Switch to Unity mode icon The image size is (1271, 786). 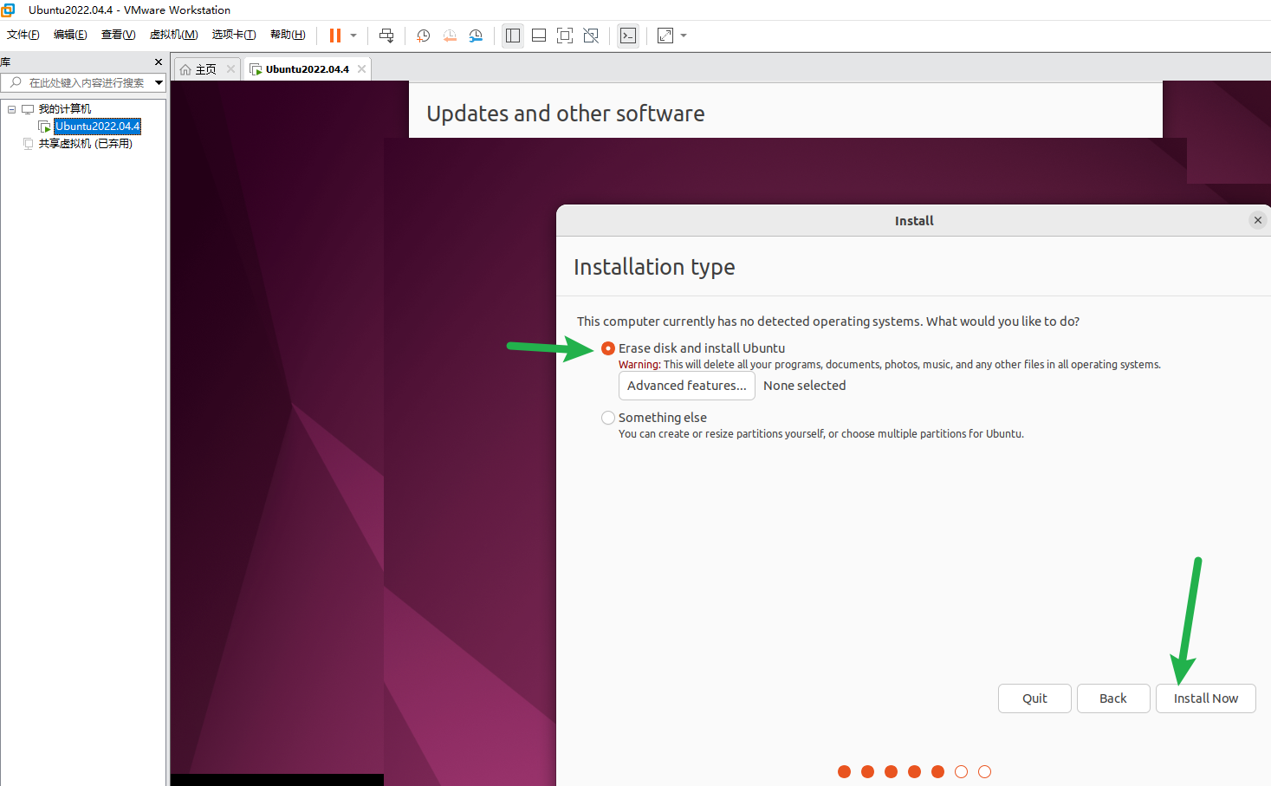click(591, 36)
